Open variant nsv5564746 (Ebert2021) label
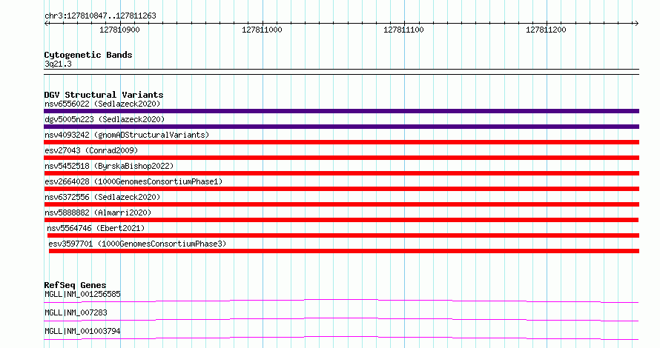Screen dimensions: 660x348 (x=96, y=228)
